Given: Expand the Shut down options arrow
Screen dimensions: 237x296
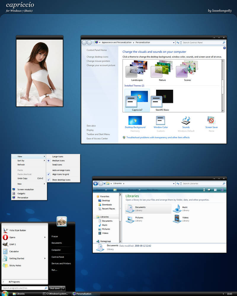Looking at the screenshot, I should click(63, 288).
